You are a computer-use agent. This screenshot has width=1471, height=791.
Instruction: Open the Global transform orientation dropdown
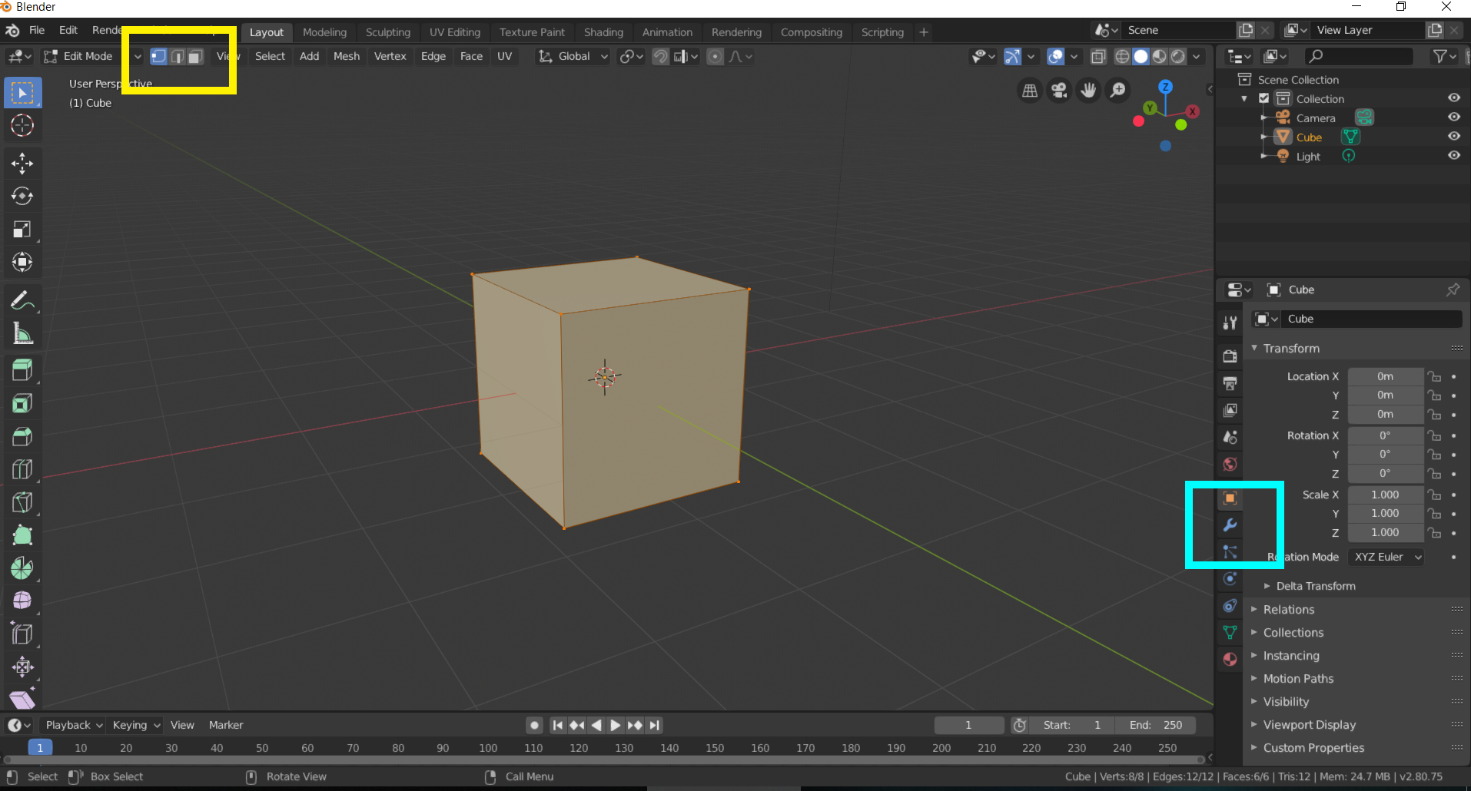pyautogui.click(x=573, y=57)
